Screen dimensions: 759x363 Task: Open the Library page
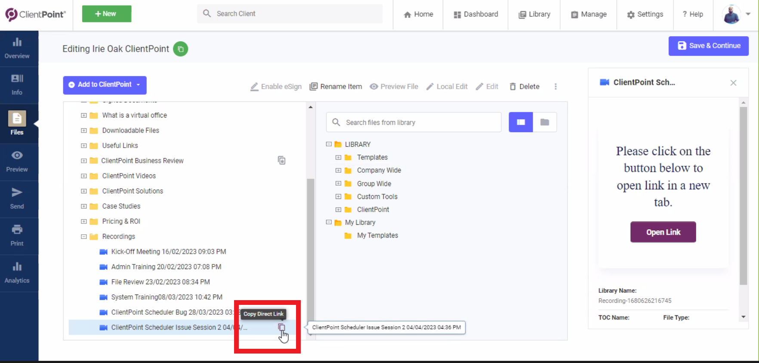pyautogui.click(x=534, y=15)
